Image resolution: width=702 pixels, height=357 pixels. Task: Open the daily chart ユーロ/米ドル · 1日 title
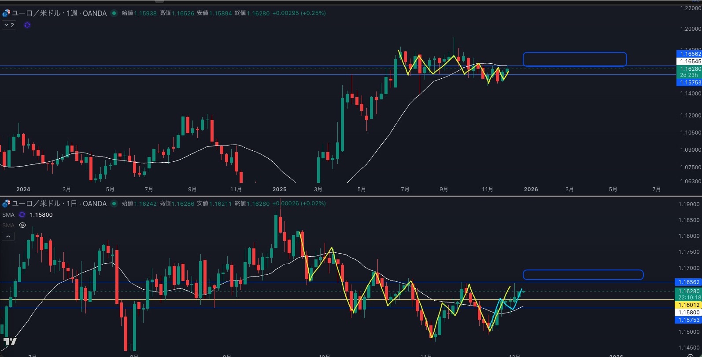59,204
